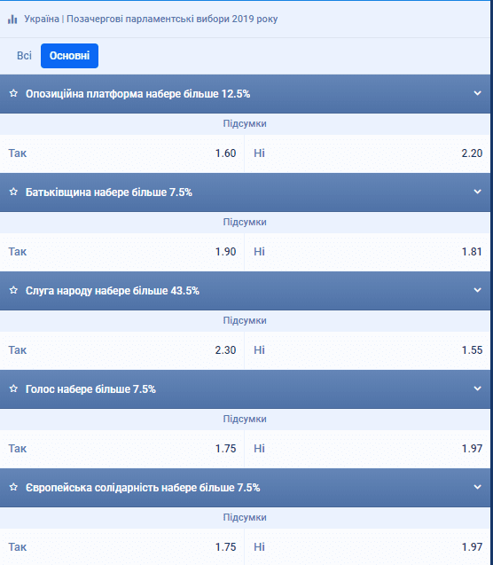Favorite the Батьківщина market star
Screen dimensions: 493x565
point(13,192)
